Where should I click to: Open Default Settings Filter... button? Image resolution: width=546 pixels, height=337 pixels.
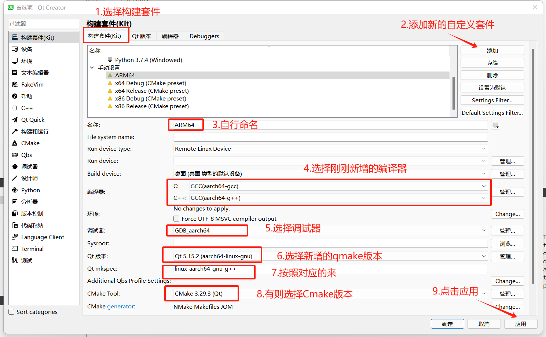tap(492, 113)
